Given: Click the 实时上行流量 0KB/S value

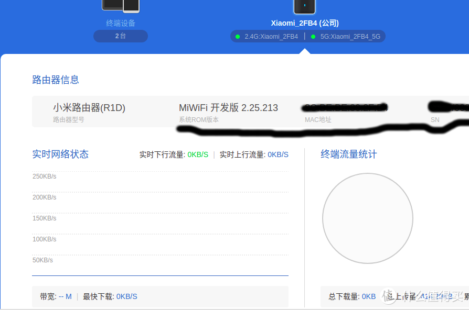Looking at the screenshot, I should (278, 154).
